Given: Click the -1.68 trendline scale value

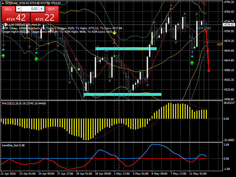Looking at the screenshot, I should pyautogui.click(x=227, y=169).
